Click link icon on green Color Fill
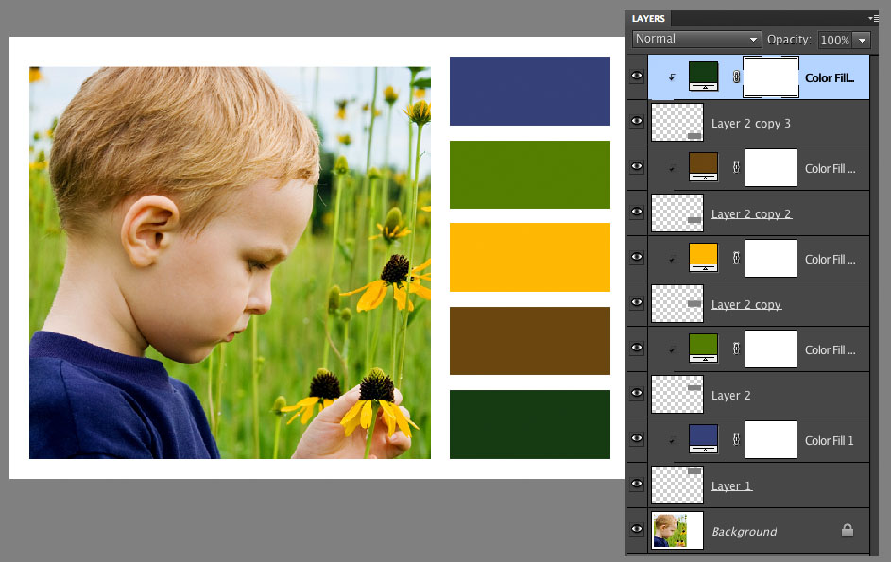891x562 pixels. [736, 349]
